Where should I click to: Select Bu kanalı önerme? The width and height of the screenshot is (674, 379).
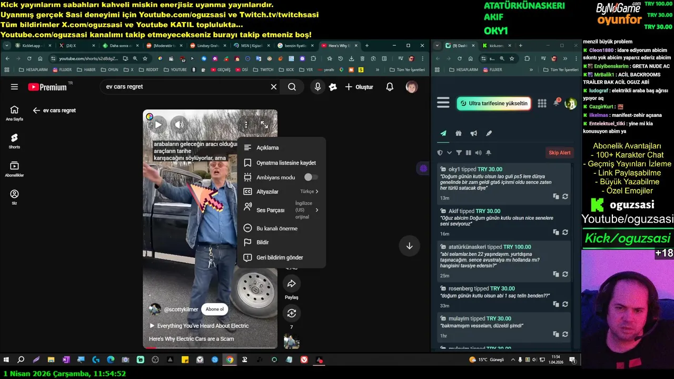pyautogui.click(x=281, y=228)
